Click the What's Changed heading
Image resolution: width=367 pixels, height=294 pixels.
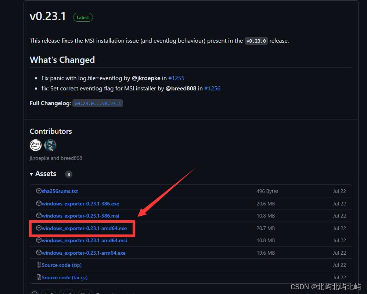(62, 60)
